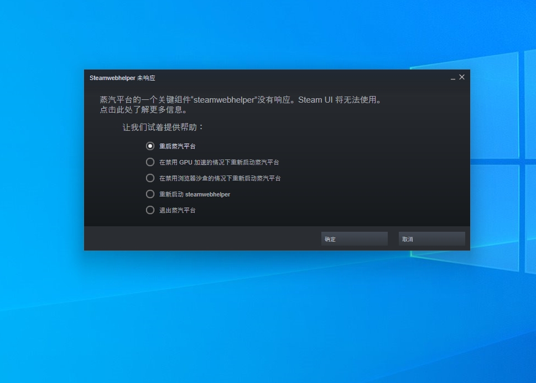Choose restart with browser sandbox disabled
536x383 pixels.
(218, 178)
